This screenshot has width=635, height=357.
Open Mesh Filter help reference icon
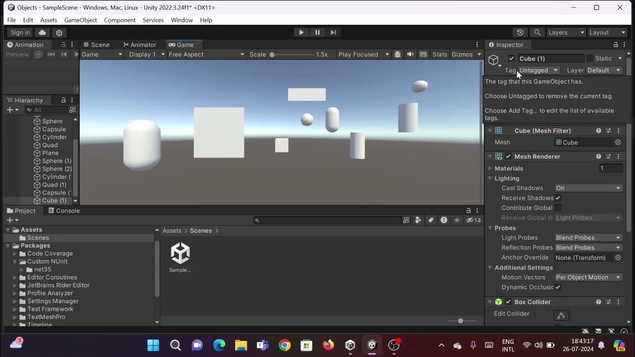click(599, 130)
